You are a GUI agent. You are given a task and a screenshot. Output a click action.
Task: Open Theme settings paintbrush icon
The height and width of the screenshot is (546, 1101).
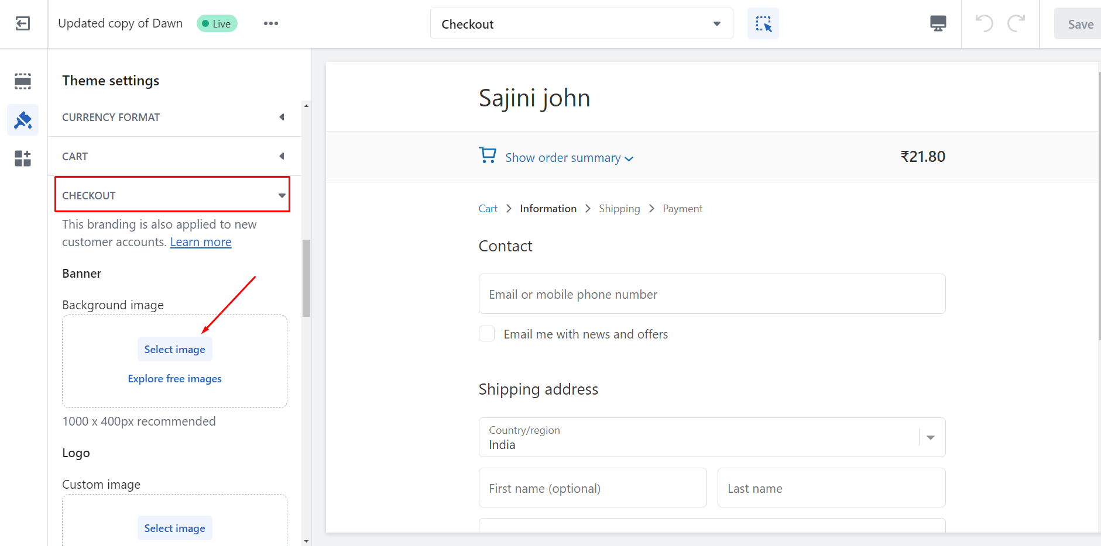tap(23, 120)
